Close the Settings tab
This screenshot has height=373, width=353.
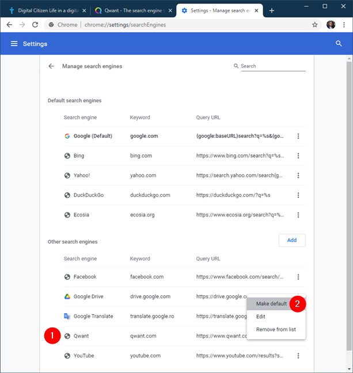[x=256, y=11]
